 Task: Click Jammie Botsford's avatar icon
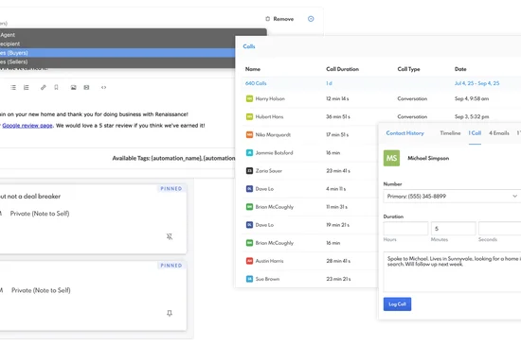click(249, 153)
